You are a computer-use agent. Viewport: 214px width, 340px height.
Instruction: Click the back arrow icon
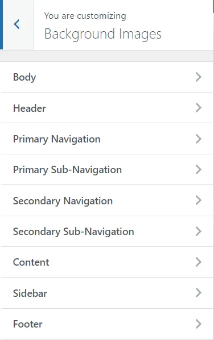[17, 24]
